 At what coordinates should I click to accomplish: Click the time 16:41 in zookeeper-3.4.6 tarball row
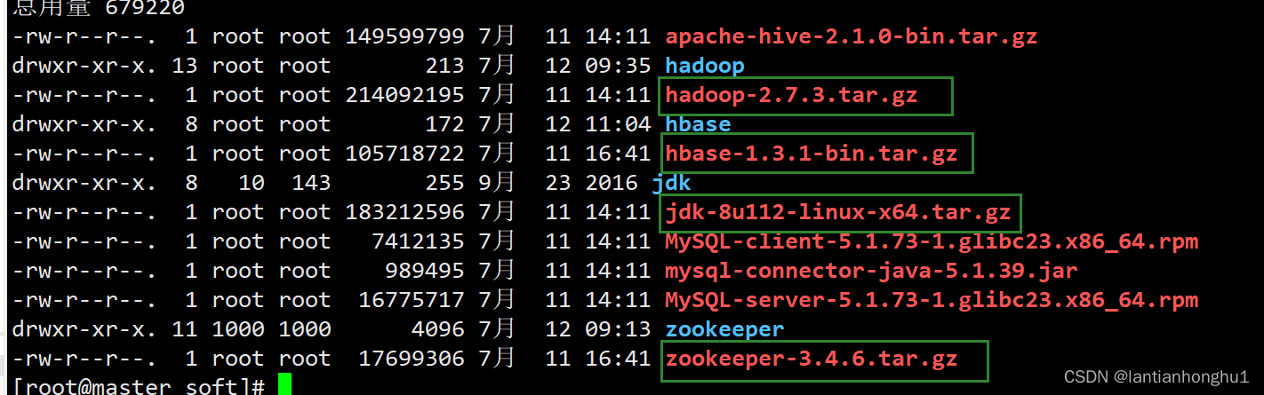618,359
